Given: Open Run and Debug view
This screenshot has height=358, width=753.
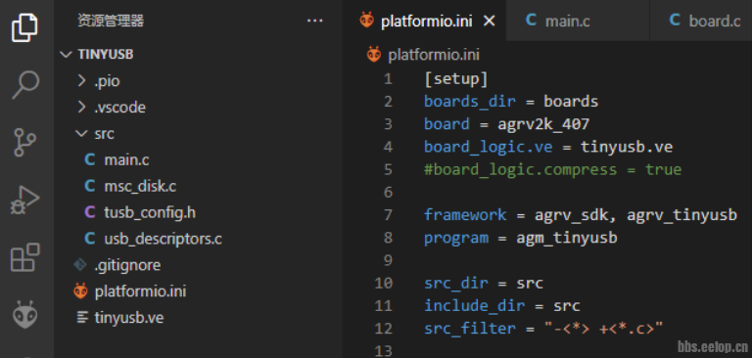Looking at the screenshot, I should coord(25,200).
